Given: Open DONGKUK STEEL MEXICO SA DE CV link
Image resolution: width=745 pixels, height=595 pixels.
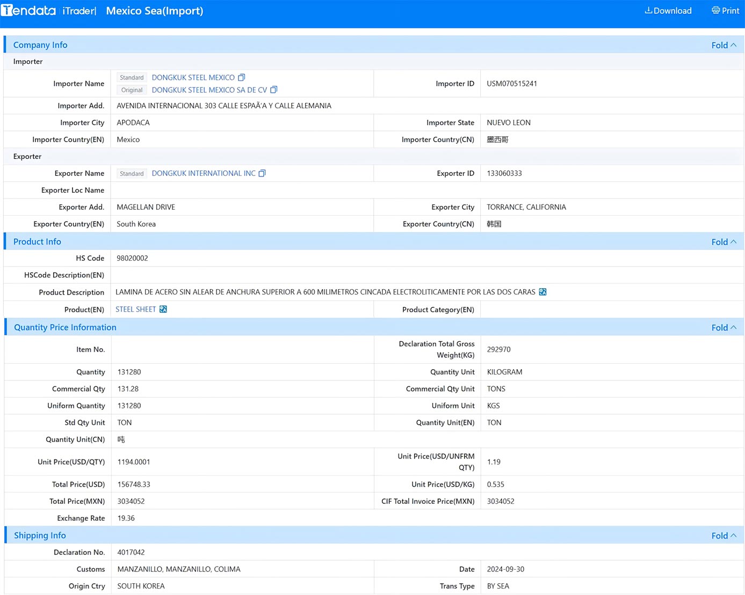Looking at the screenshot, I should pyautogui.click(x=209, y=90).
